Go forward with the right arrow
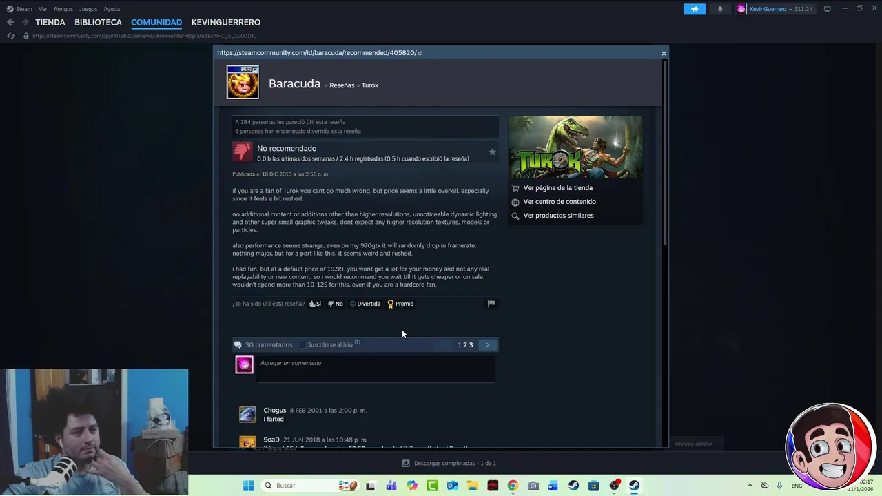Image resolution: width=882 pixels, height=496 pixels. (x=25, y=22)
